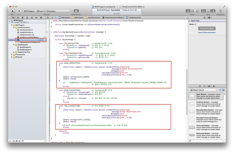This screenshot has width=234, height=154.
Task: Click the Run button in the toolbar
Action: (x=13, y=11)
